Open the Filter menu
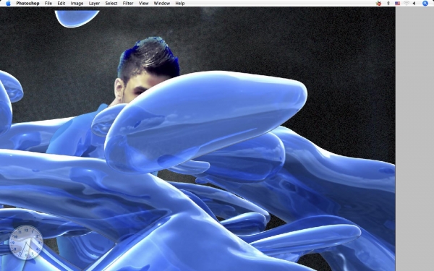 pos(128,4)
